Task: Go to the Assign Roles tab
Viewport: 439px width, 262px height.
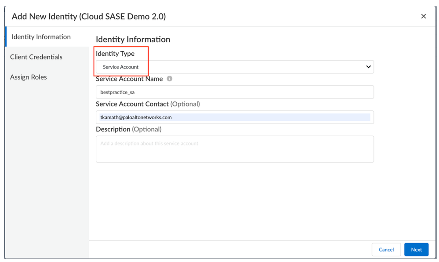Action: (29, 77)
